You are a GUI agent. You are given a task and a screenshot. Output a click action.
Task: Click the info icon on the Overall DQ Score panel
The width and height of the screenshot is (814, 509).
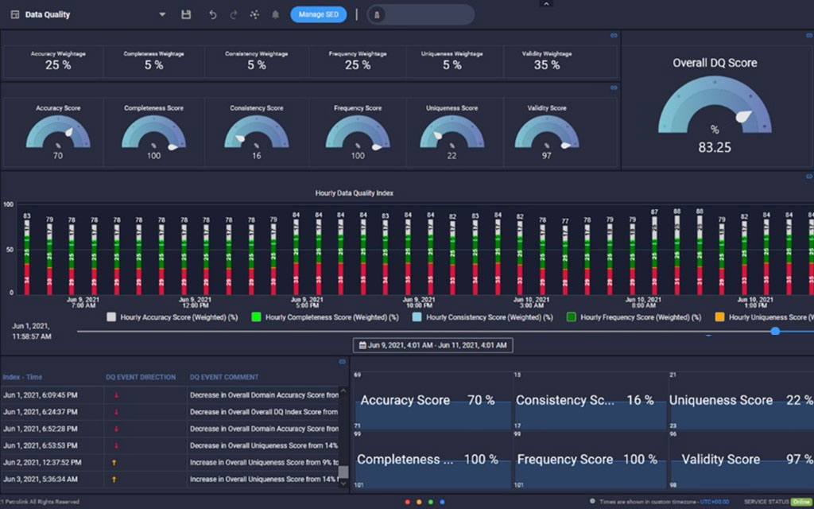[808, 35]
